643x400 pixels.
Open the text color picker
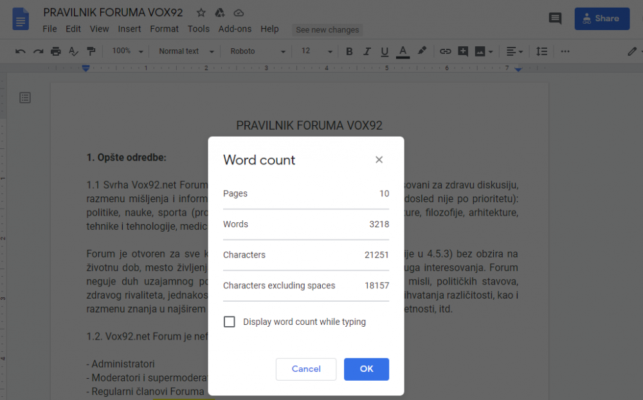[403, 51]
